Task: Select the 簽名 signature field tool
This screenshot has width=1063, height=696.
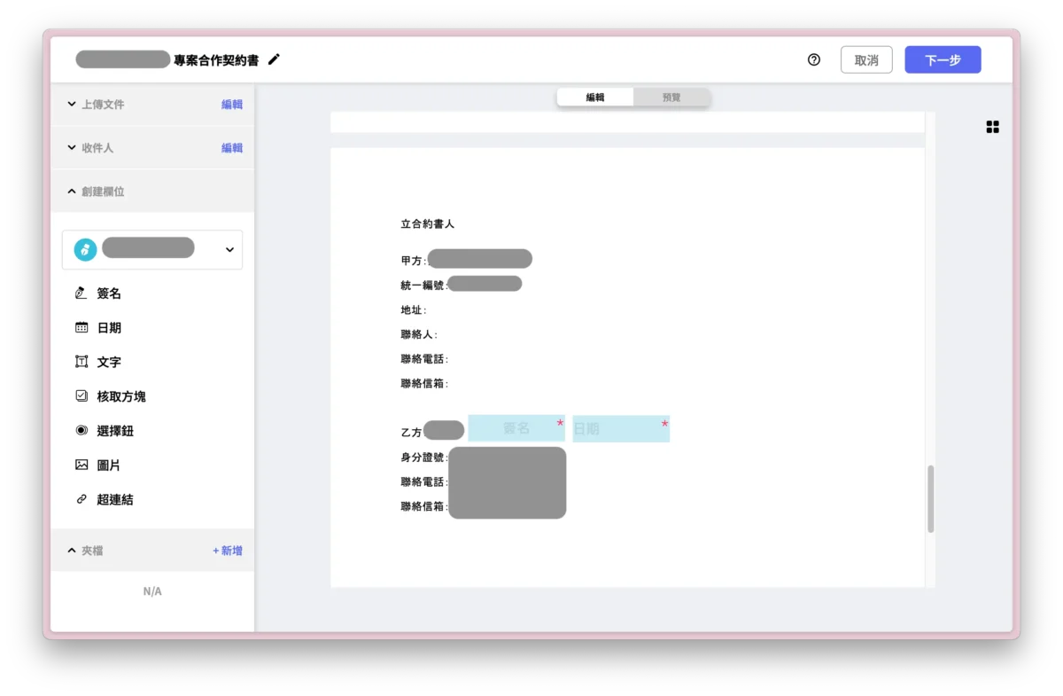Action: coord(109,293)
